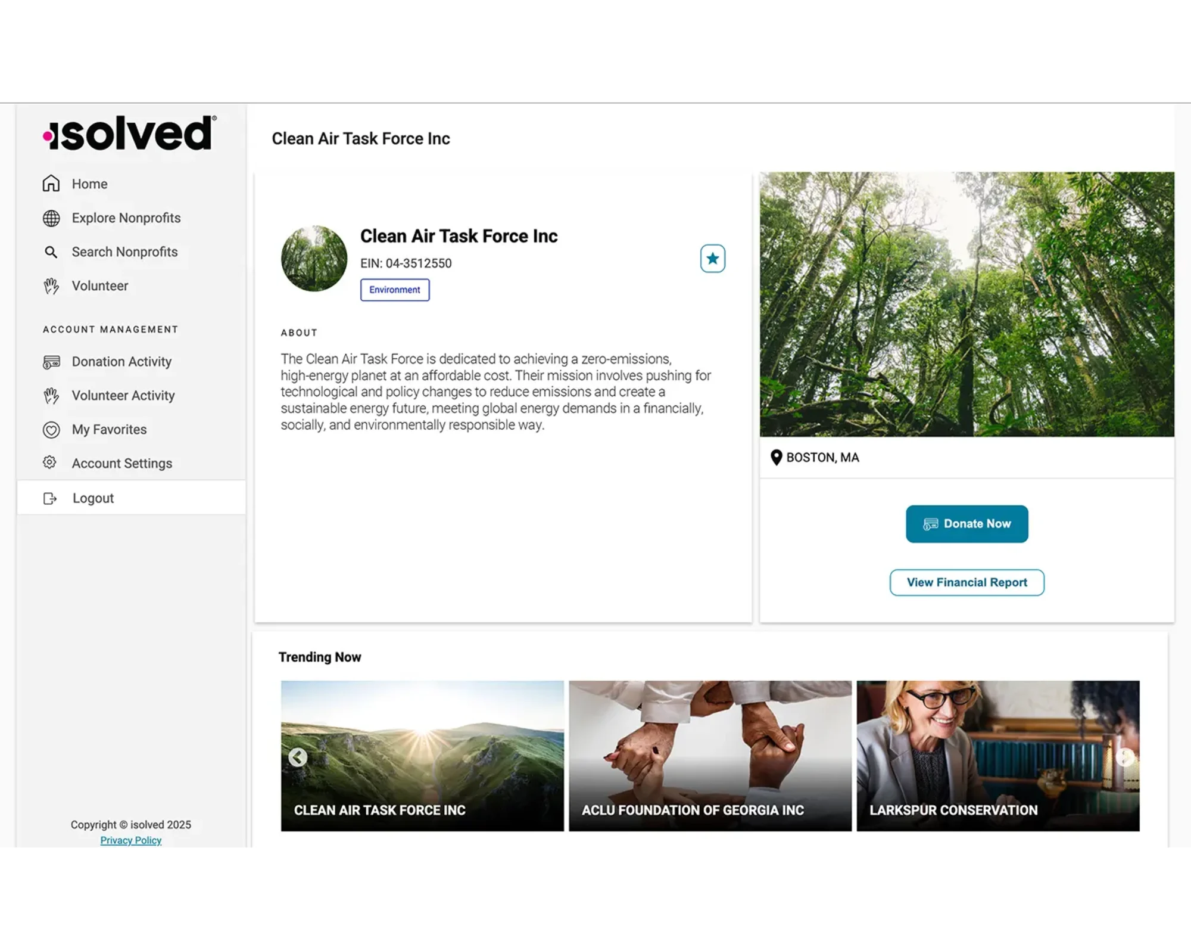Click the location pin next to Boston, MA
This screenshot has width=1191, height=950.
click(775, 457)
